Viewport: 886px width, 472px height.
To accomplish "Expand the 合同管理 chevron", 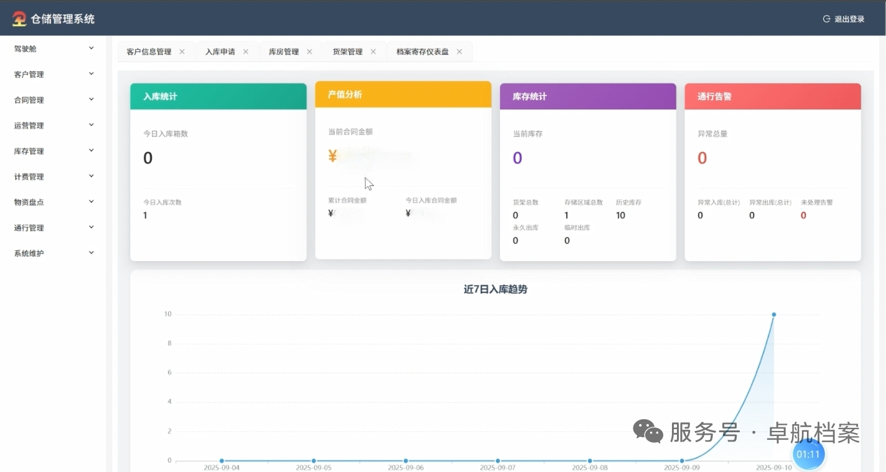I will tap(91, 99).
